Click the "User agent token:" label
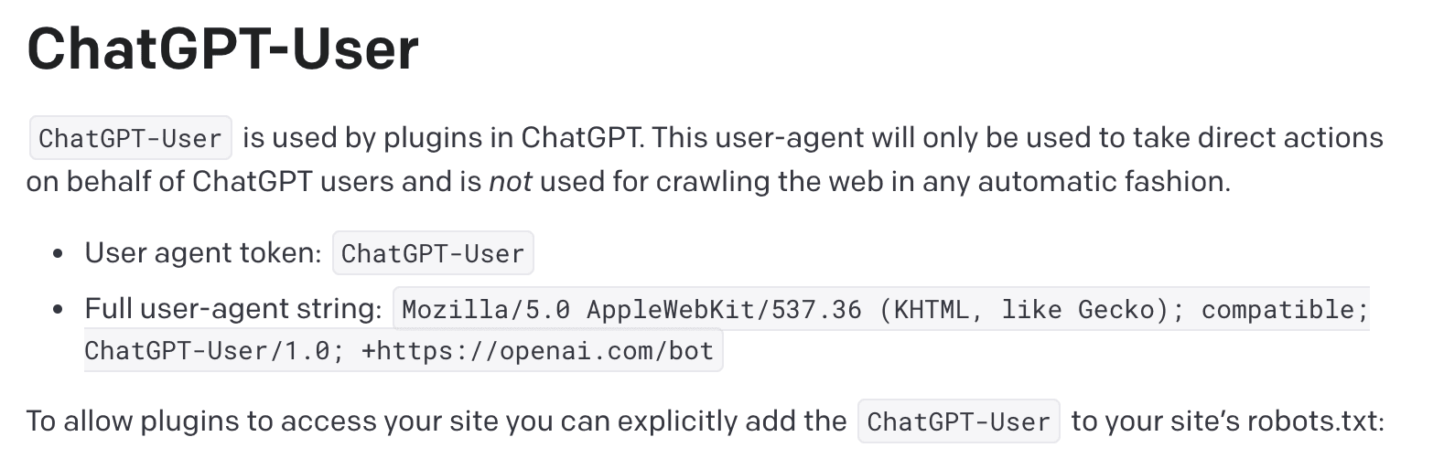The height and width of the screenshot is (469, 1444). coord(203,252)
